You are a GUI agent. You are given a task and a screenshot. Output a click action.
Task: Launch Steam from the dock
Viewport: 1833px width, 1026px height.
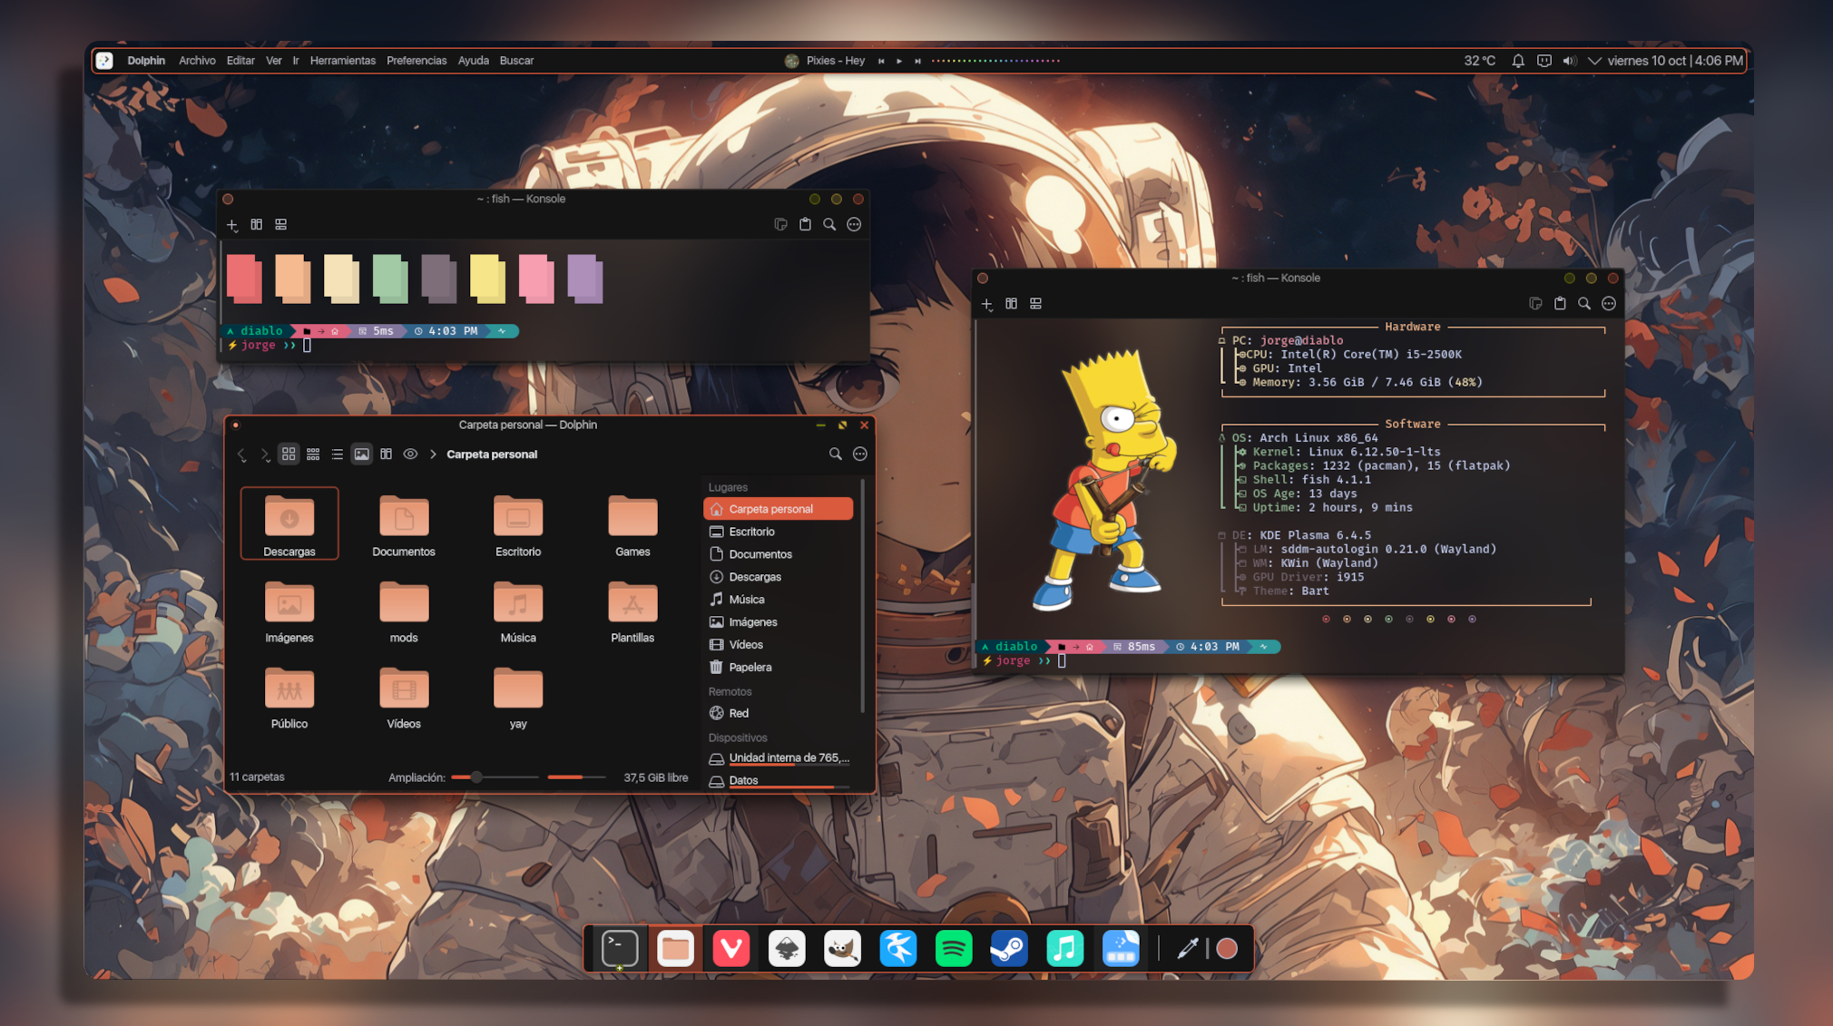1009,949
